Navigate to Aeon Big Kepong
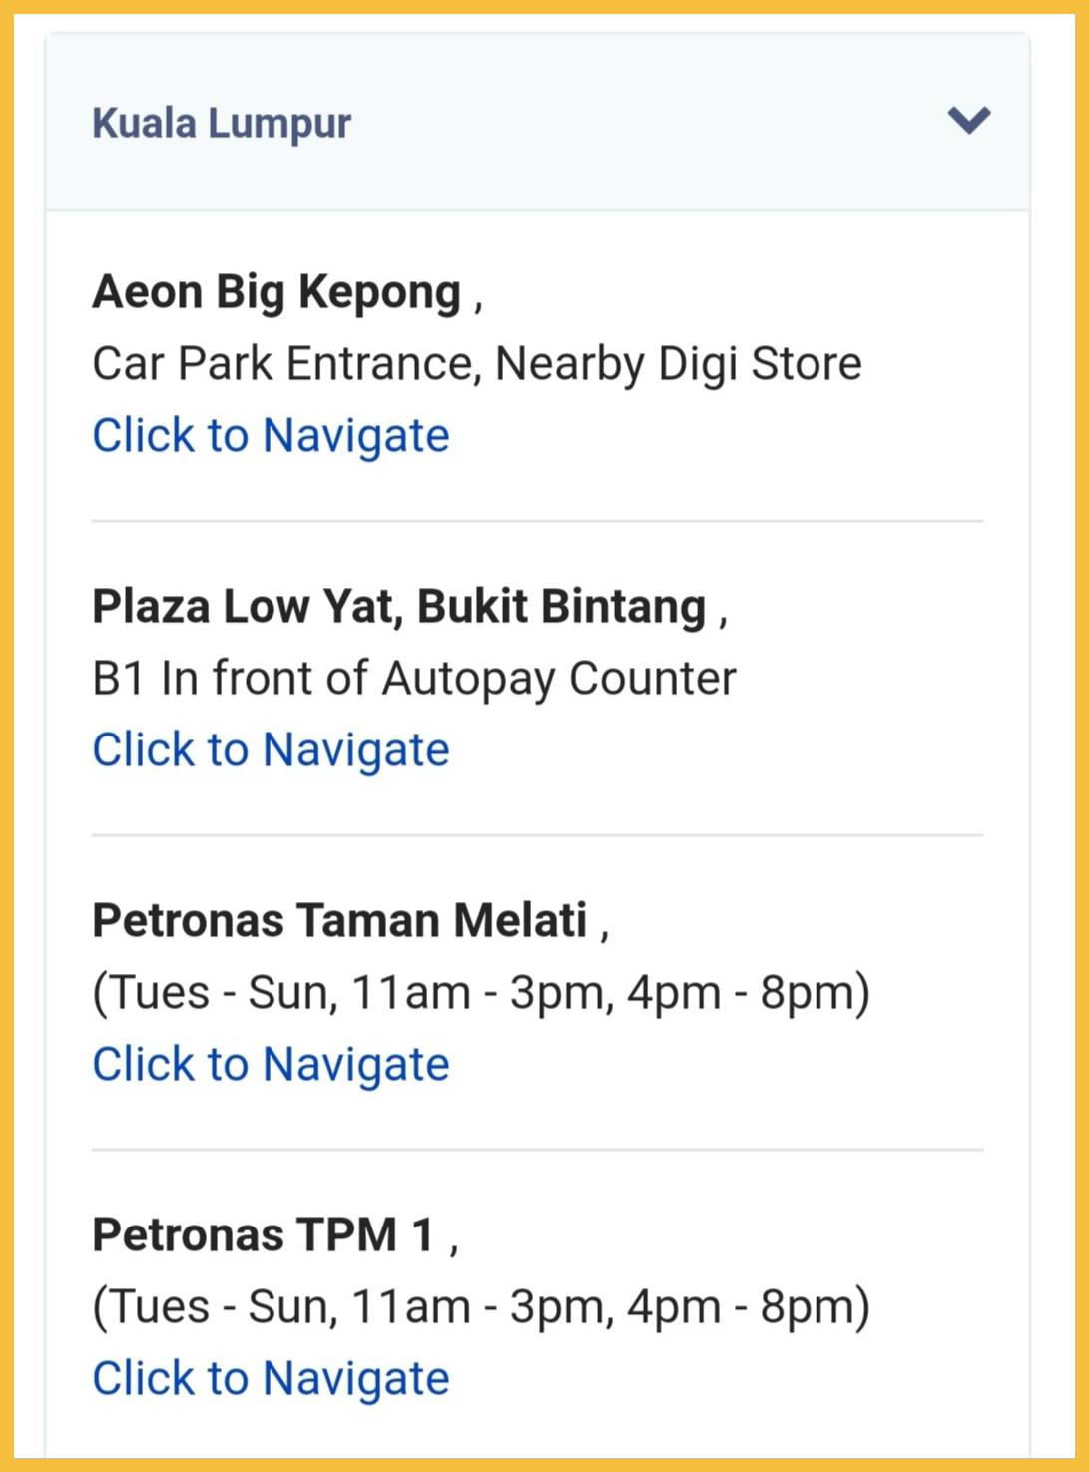Viewport: 1089px width, 1472px height. tap(271, 436)
